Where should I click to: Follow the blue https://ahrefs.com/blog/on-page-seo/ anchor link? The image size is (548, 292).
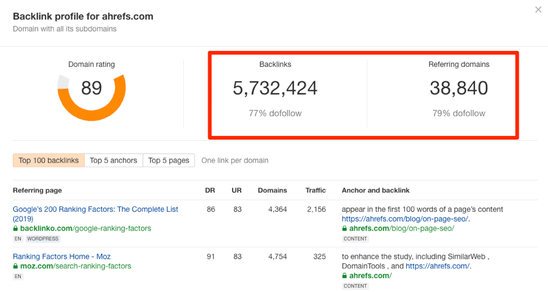[405, 219]
